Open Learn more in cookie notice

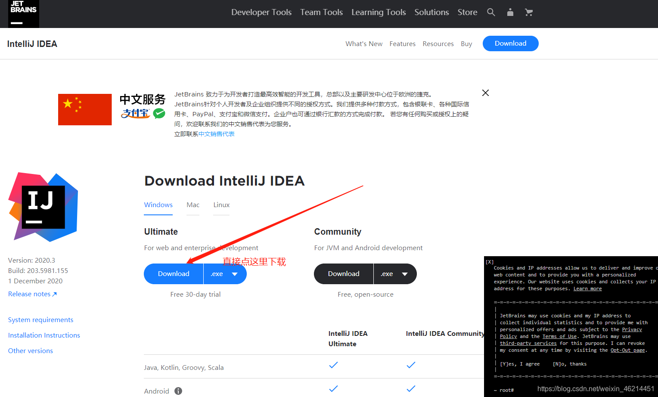(587, 288)
